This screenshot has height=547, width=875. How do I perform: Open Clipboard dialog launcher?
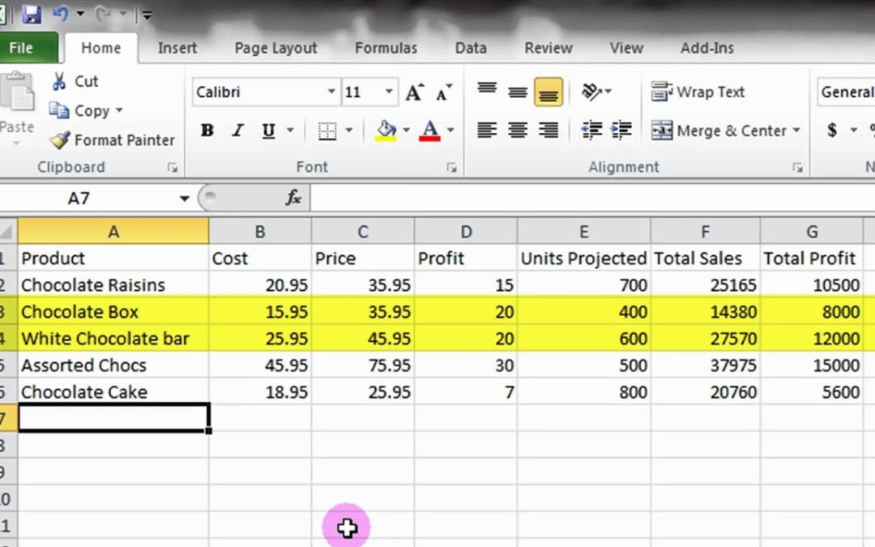coord(173,168)
